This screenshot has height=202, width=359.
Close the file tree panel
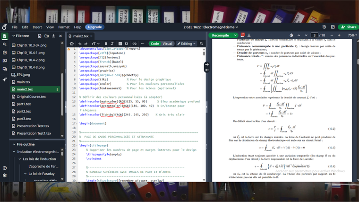coord(60,36)
